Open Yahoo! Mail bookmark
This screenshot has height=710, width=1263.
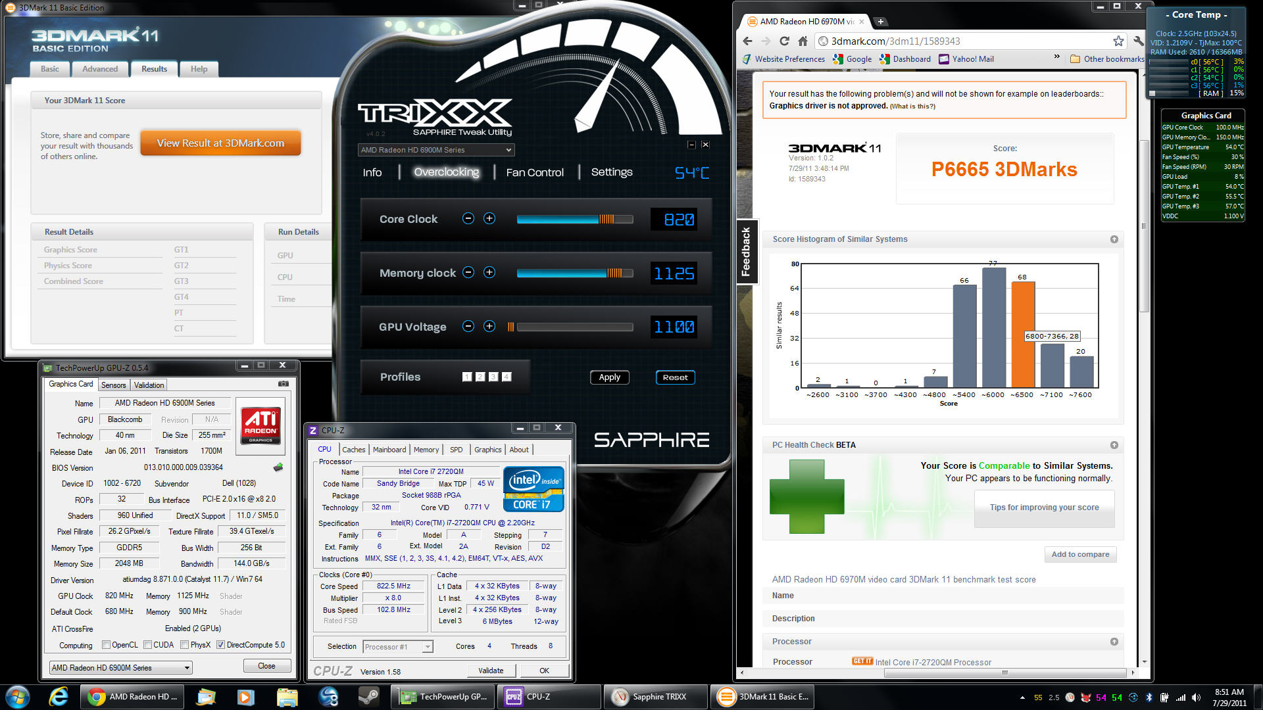point(966,59)
